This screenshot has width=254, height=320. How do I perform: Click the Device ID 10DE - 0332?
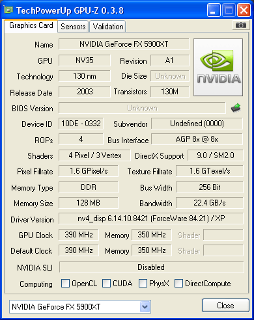(81, 124)
